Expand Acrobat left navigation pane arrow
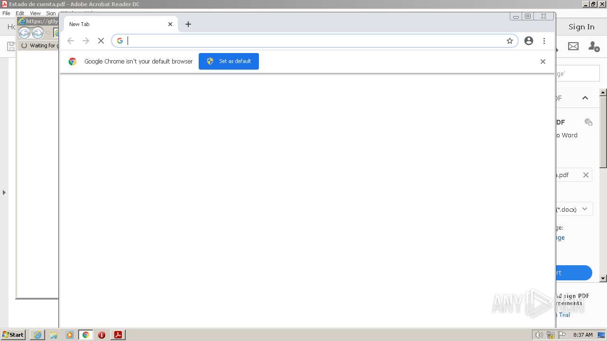 4,192
